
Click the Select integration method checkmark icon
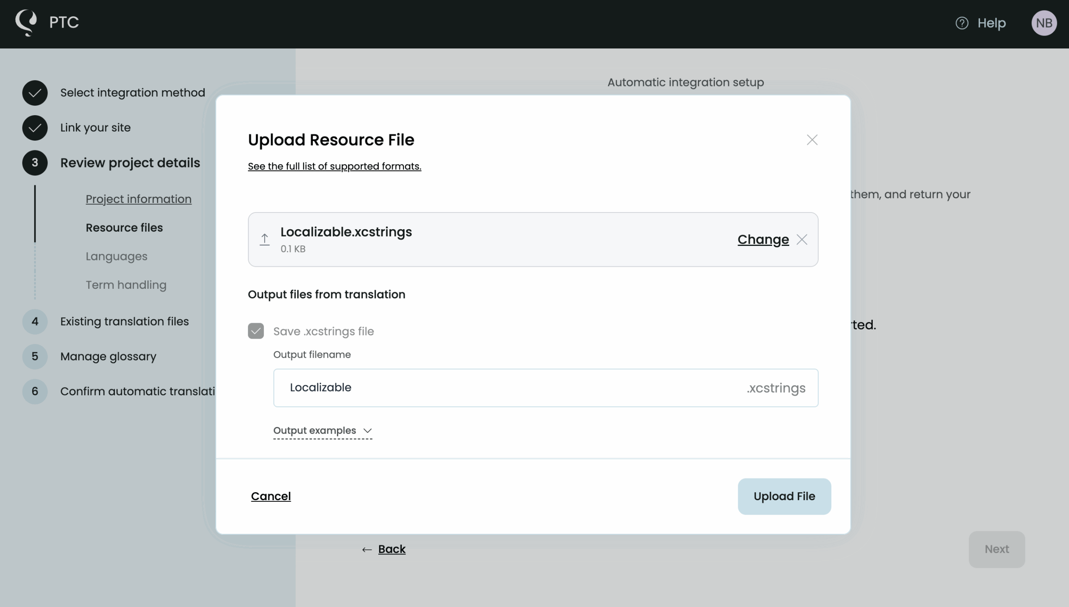[x=35, y=93]
